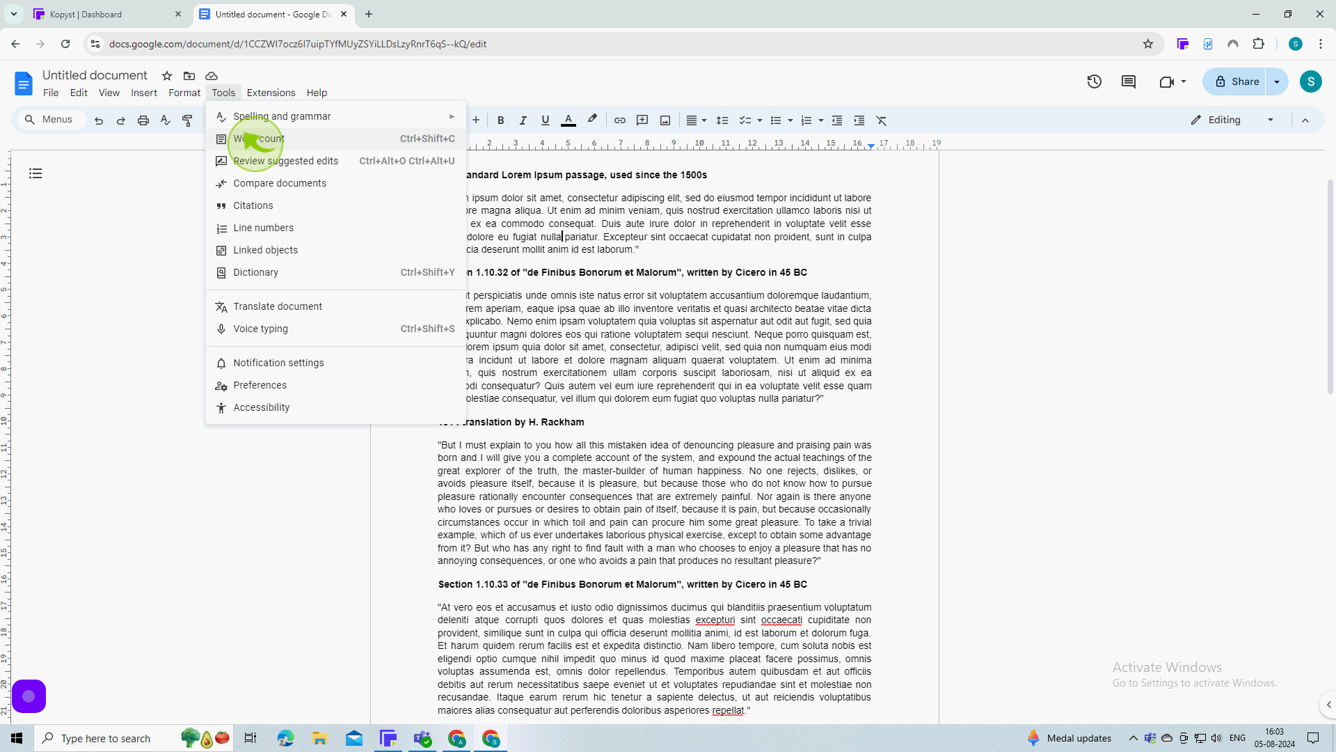The image size is (1336, 752).
Task: Open the text alignment dropdown
Action: pos(697,120)
